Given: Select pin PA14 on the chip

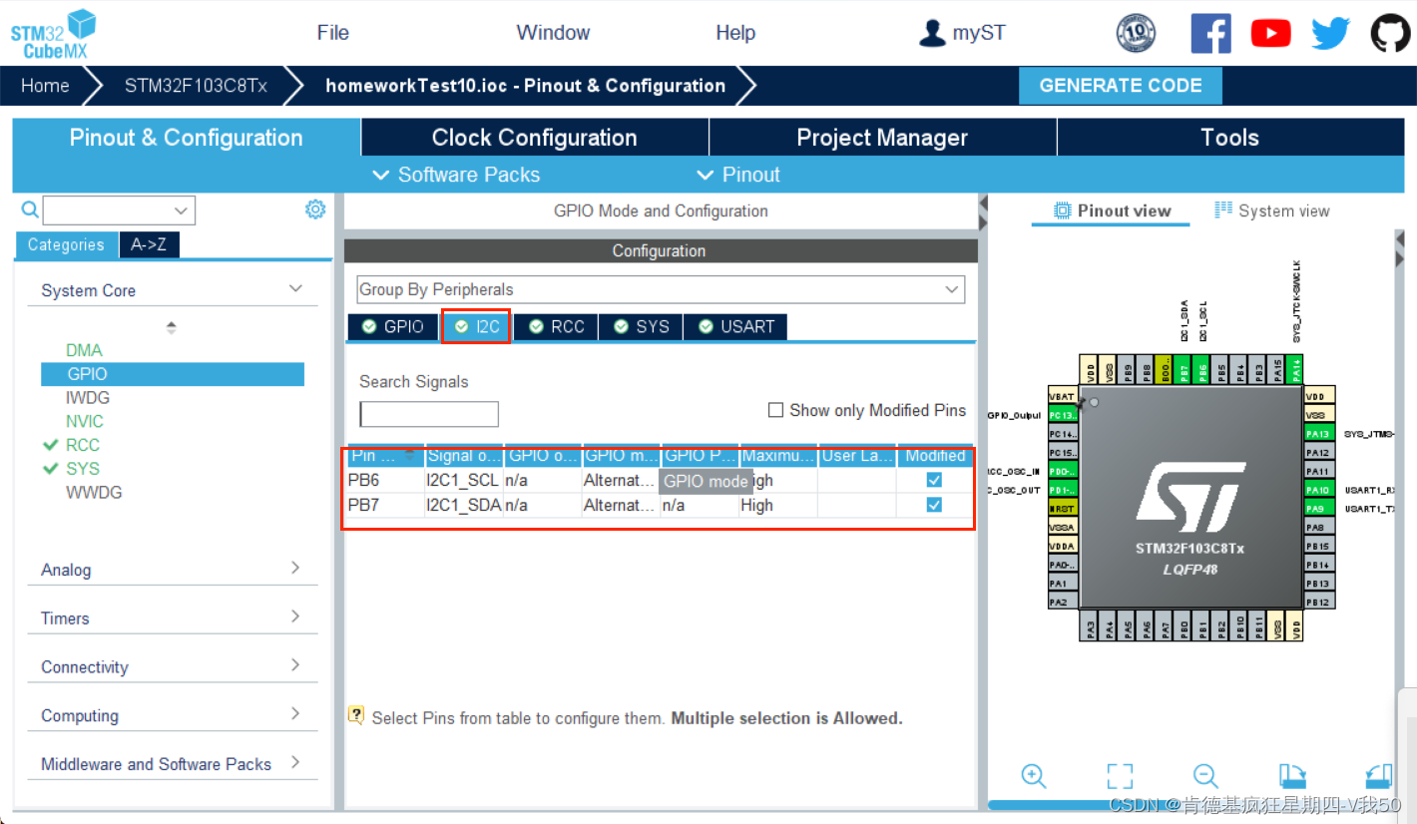Looking at the screenshot, I should pos(1294,369).
